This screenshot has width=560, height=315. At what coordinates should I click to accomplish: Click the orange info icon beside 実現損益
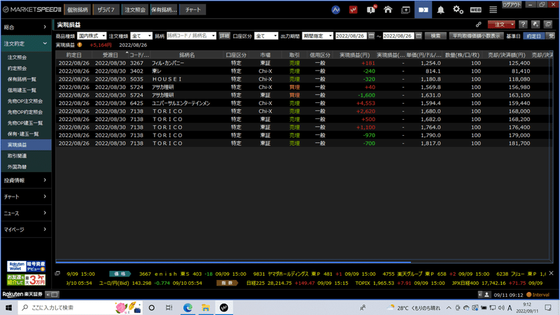[x=80, y=45]
